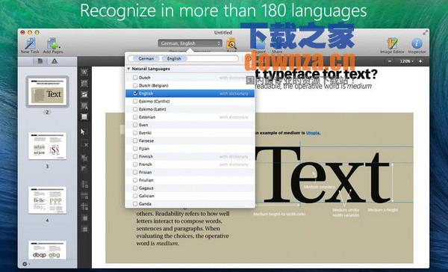Image resolution: width=448 pixels, height=272 pixels.
Task: Switch sidebar to the pages document icon
Action: pos(40,61)
